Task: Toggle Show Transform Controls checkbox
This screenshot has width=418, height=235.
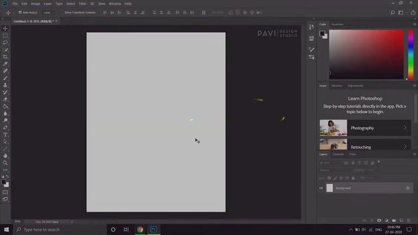Action: [63, 12]
